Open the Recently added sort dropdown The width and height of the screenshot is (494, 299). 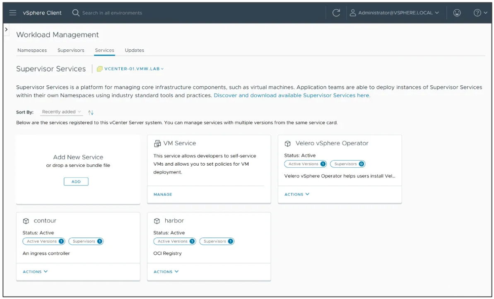[x=62, y=112]
